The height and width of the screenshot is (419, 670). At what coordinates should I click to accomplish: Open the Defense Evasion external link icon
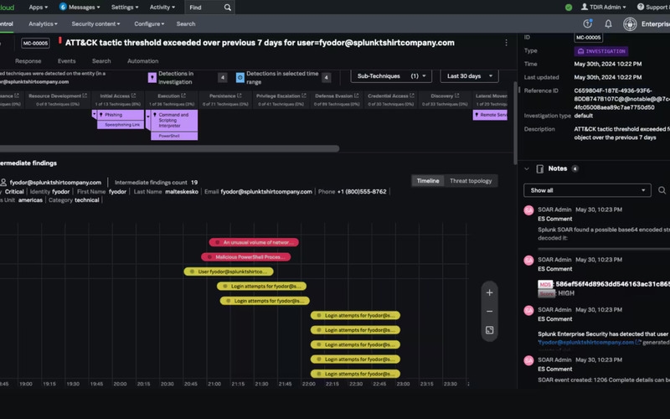coord(356,96)
